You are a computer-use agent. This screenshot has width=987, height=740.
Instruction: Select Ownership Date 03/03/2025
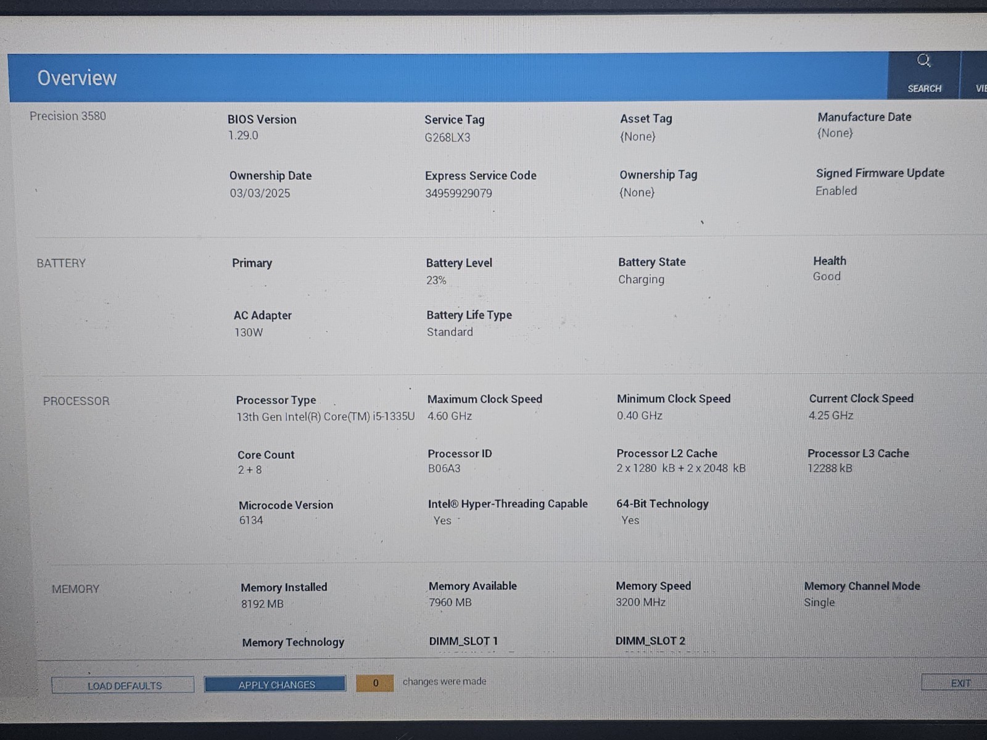click(260, 193)
